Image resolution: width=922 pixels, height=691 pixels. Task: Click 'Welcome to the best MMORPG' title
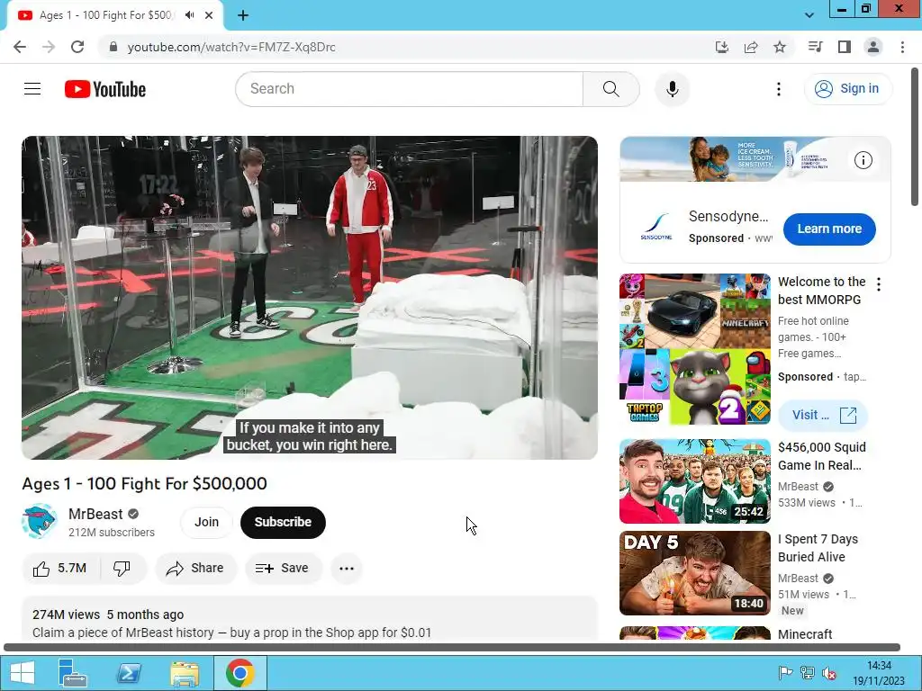[x=821, y=291]
